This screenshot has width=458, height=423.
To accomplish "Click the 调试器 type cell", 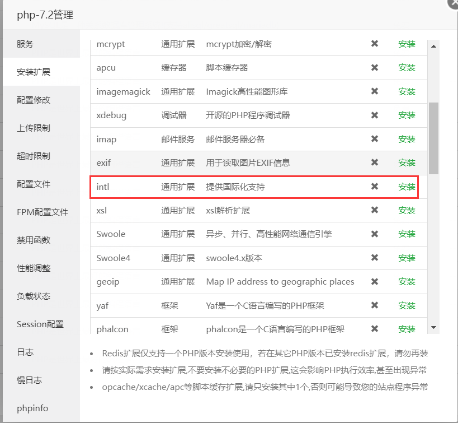I will point(174,115).
